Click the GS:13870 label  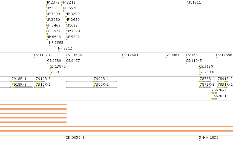tap(58, 66)
